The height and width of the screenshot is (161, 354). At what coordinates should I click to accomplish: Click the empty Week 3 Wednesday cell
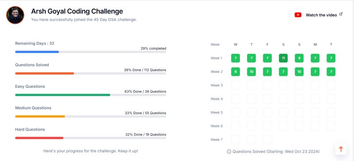point(235,85)
